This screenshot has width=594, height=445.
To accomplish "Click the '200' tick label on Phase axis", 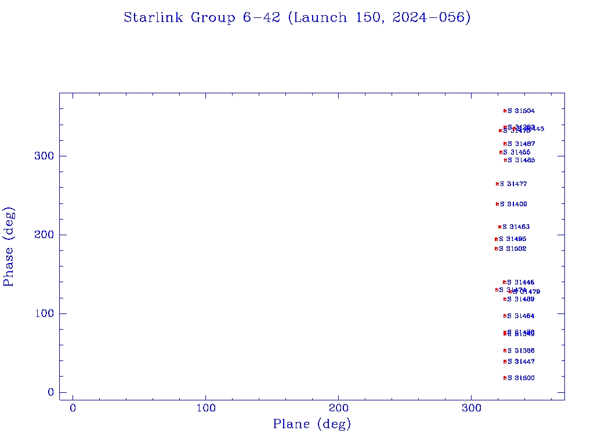I will pyautogui.click(x=44, y=235).
